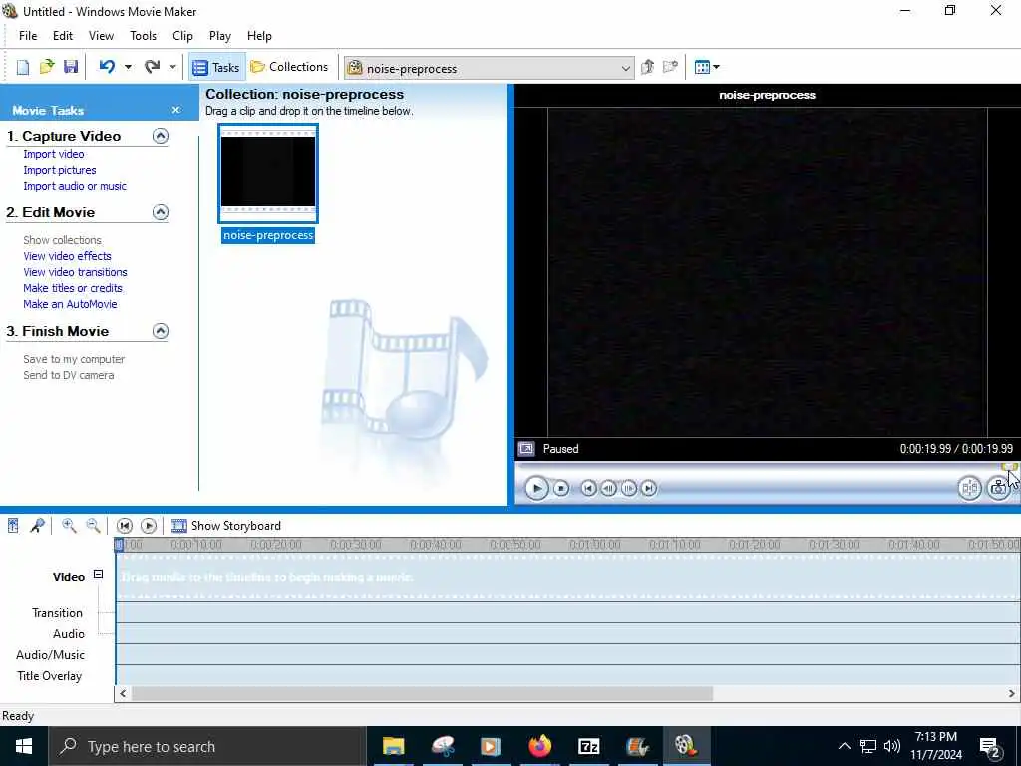Set audio levels from timeline toolbar
The width and height of the screenshot is (1021, 766).
tap(13, 525)
